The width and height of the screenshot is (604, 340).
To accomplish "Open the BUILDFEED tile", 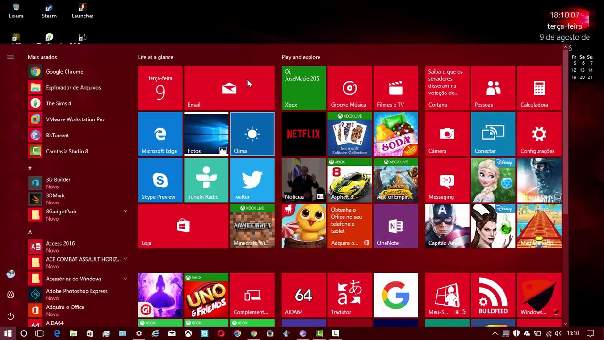I will click(x=493, y=295).
